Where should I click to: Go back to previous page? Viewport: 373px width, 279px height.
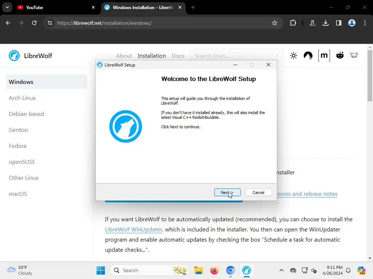tap(8, 23)
